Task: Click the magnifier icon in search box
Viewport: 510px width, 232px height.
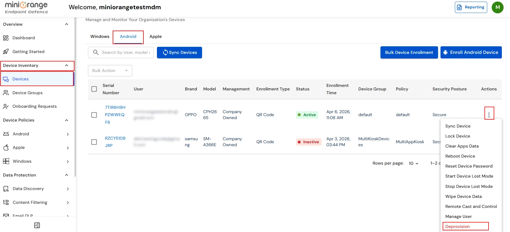Action: pos(96,52)
